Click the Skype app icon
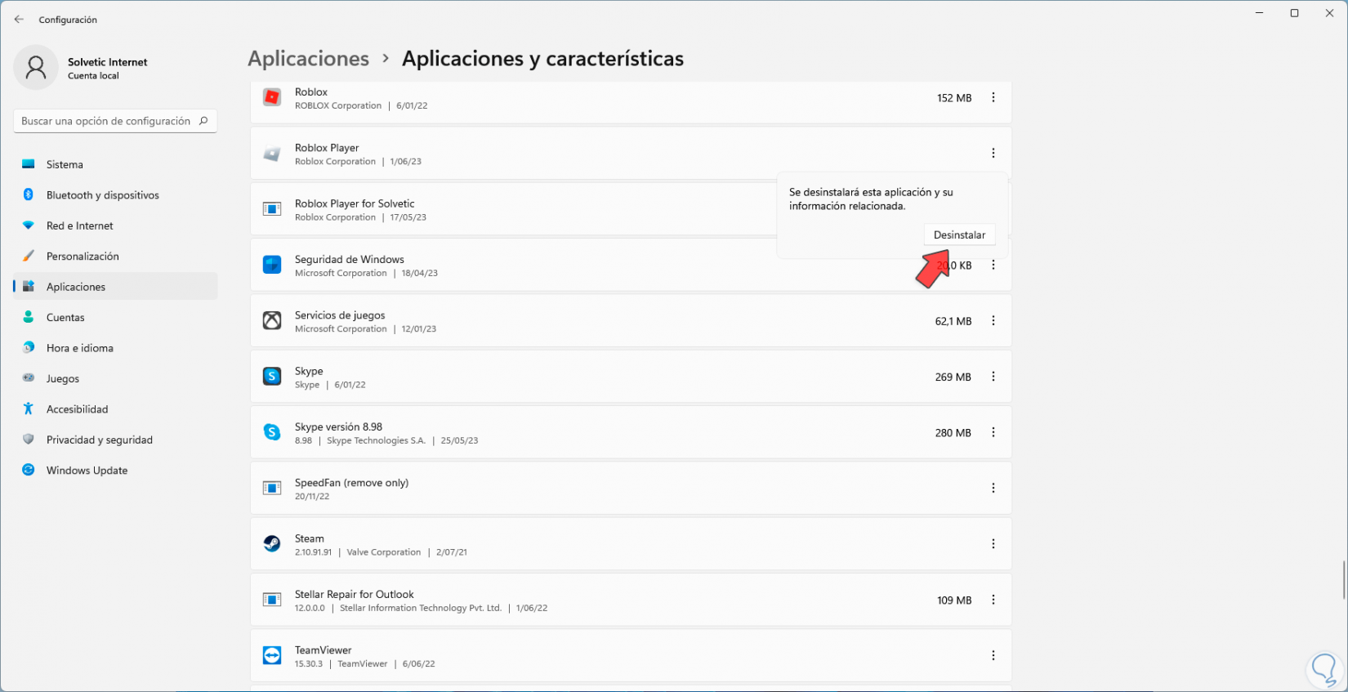The image size is (1348, 692). coord(272,377)
